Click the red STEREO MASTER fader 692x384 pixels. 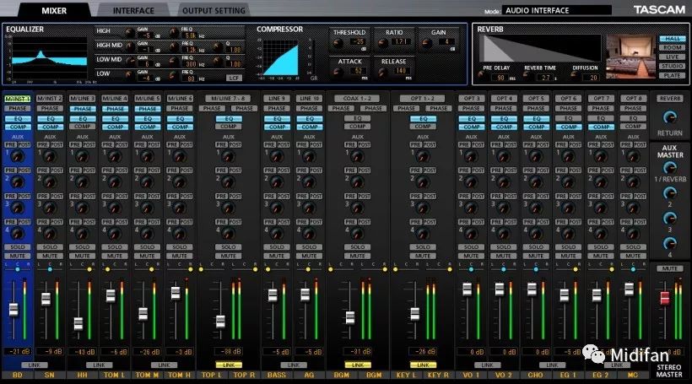664,297
